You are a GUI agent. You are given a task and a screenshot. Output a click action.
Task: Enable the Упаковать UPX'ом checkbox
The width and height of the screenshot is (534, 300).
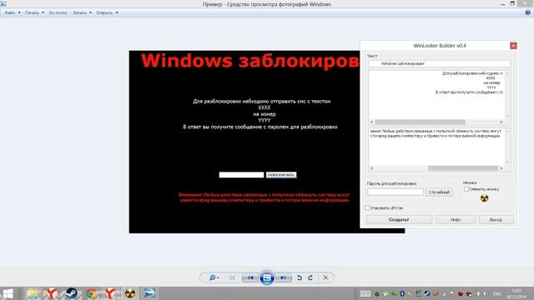coord(367,207)
